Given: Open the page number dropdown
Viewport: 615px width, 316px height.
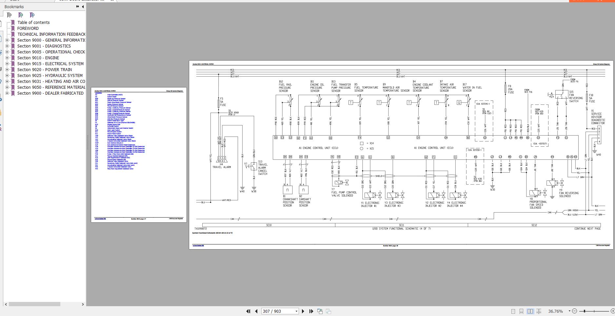Looking at the screenshot, I should point(296,311).
